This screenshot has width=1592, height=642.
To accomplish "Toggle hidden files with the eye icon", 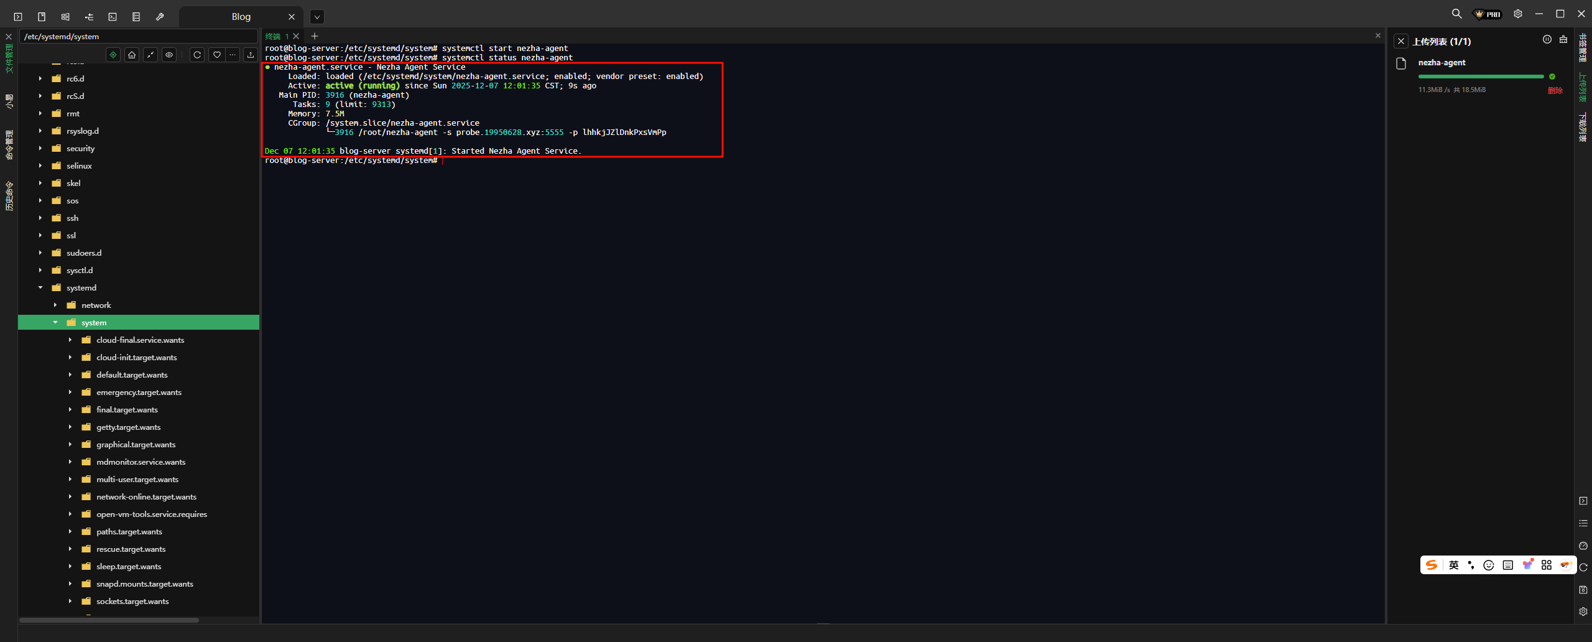I will click(169, 55).
